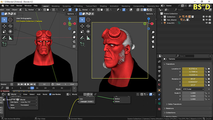
Task: Expand the Hair_Master tree row
Action: [162, 20]
